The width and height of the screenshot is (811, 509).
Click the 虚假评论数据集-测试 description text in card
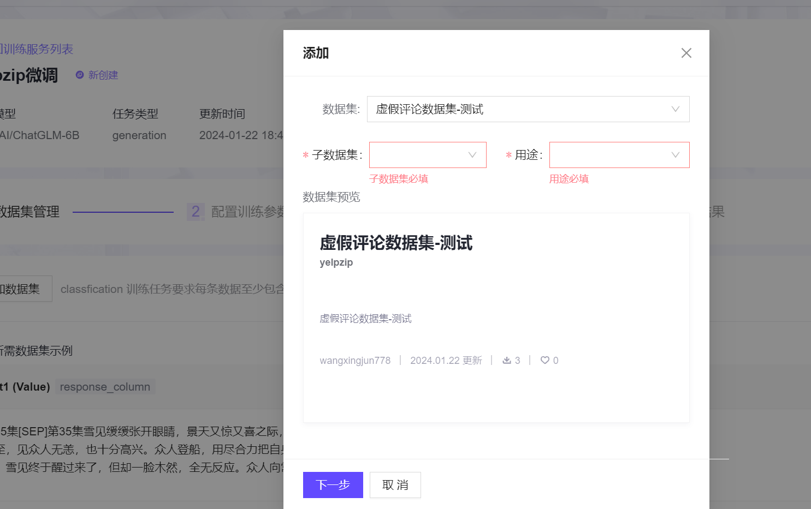(365, 319)
